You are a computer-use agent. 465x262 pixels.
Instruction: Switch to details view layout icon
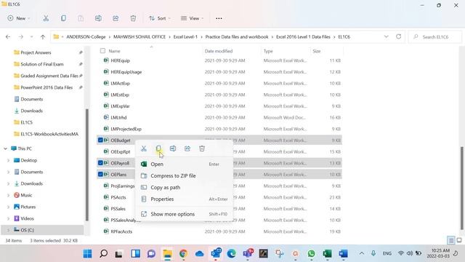[450, 240]
